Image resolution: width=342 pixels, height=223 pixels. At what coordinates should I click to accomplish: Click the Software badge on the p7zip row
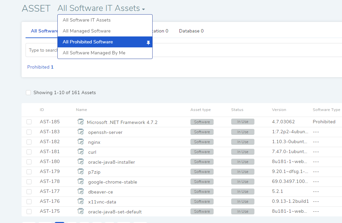tap(202, 172)
